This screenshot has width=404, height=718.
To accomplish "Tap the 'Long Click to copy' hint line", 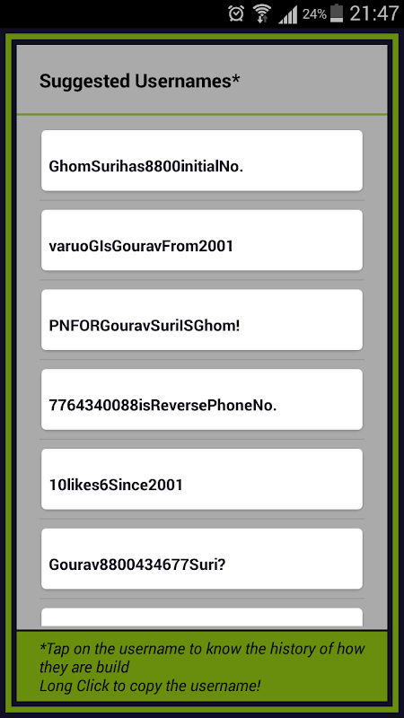I will pos(150,686).
